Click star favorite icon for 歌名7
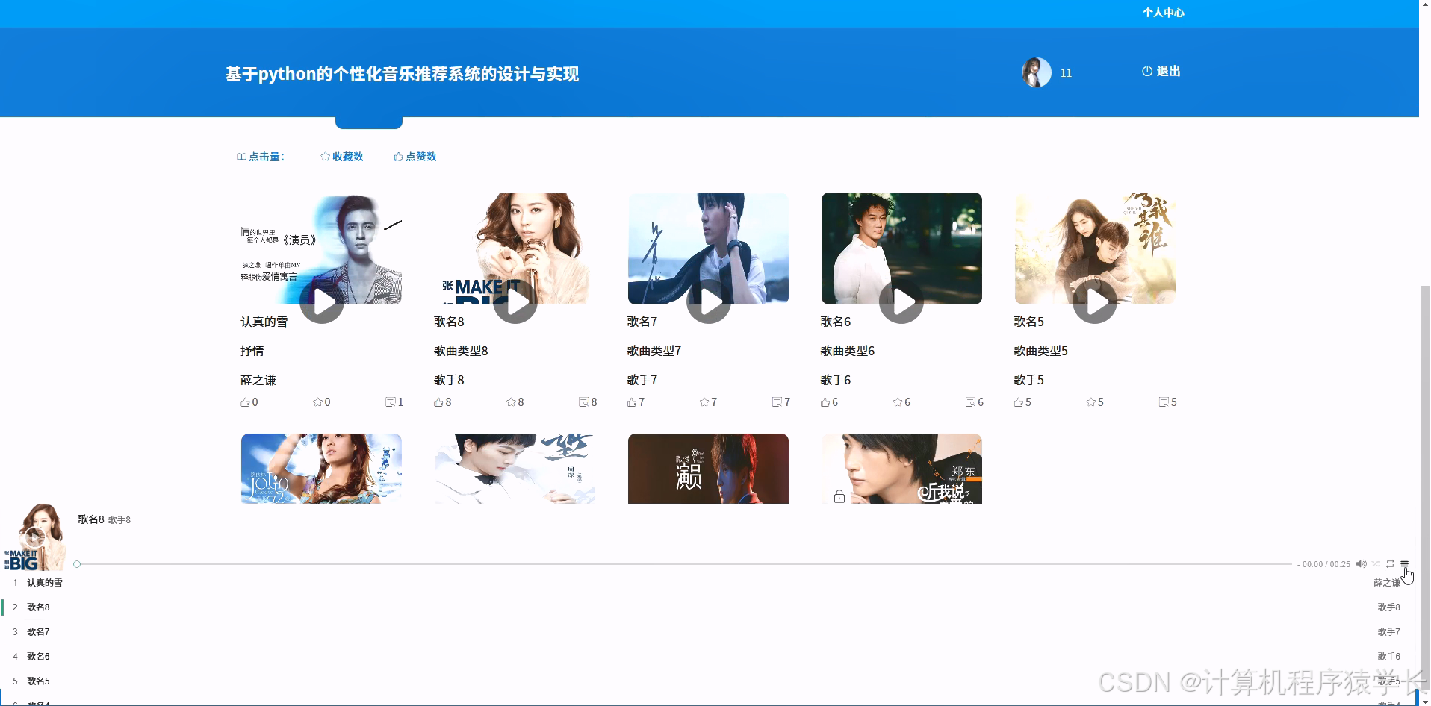The width and height of the screenshot is (1431, 706). pos(704,402)
